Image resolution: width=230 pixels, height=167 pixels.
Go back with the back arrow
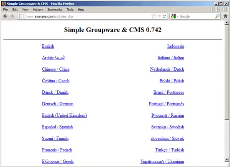pyautogui.click(x=5, y=16)
